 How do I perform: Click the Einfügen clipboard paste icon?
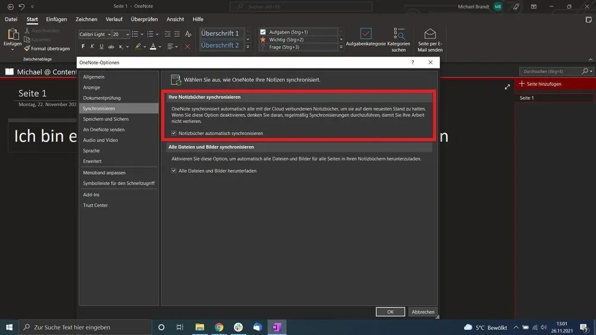(x=13, y=35)
